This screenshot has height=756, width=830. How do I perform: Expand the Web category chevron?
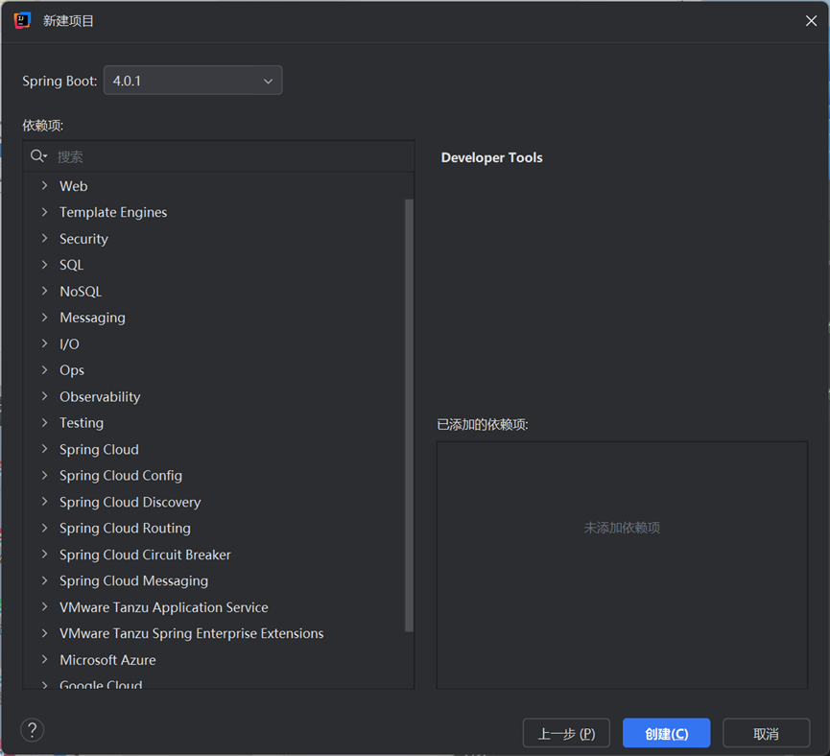44,186
